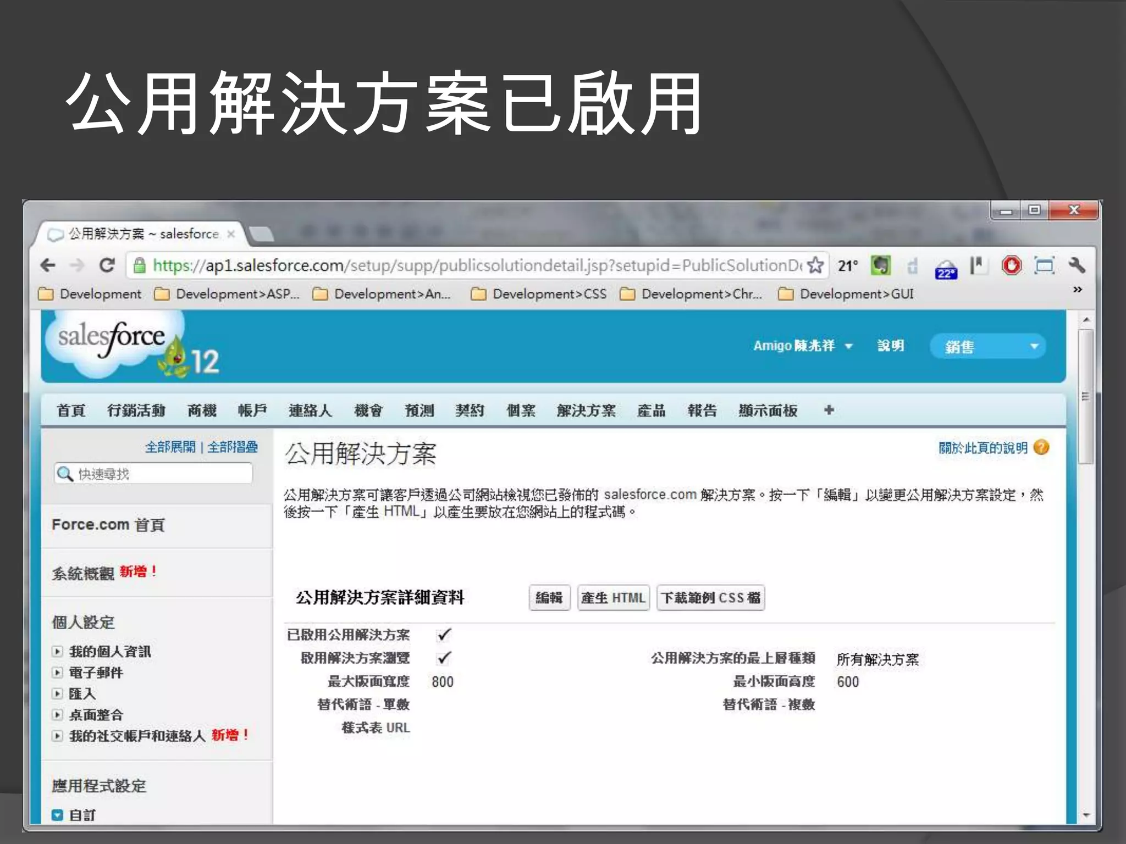
Task: Click the vertical scrollbar thumb
Action: pos(1085,397)
